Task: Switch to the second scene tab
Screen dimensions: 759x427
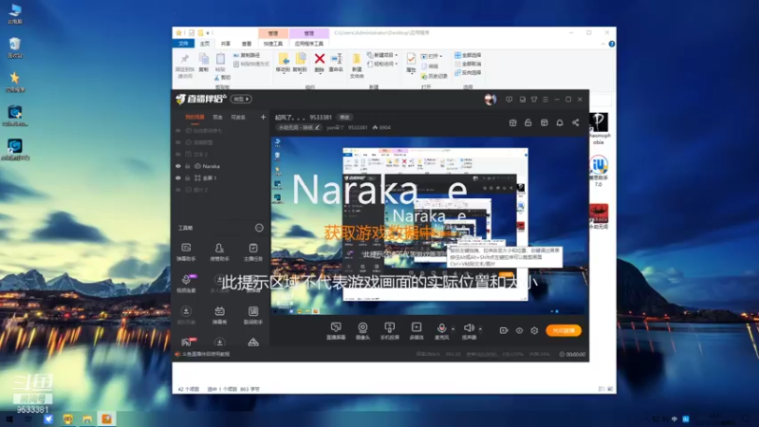Action: point(218,117)
